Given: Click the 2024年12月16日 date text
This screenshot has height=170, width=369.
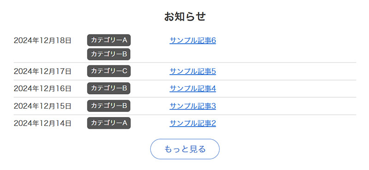Looking at the screenshot, I should coord(42,88).
